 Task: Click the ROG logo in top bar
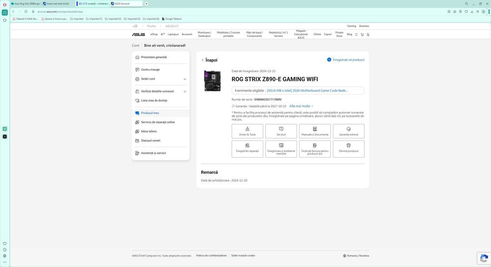135,27
